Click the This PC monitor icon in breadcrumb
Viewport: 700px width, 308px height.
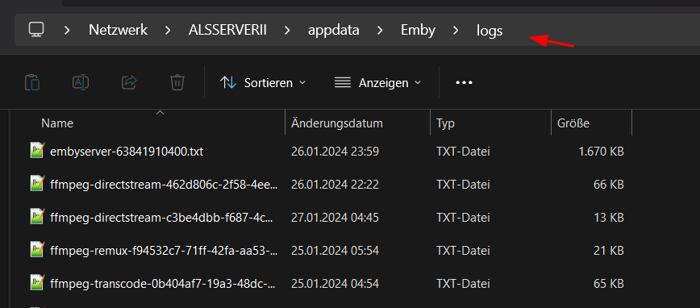click(35, 30)
